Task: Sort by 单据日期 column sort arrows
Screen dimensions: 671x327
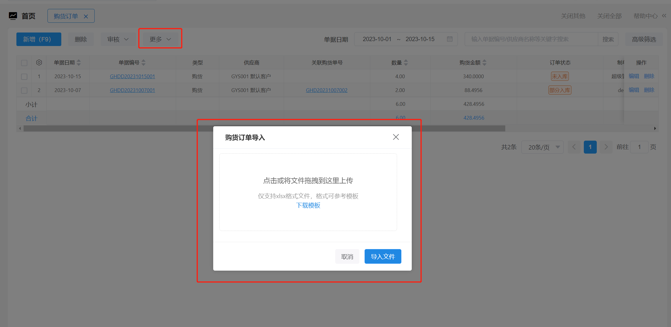Action: pos(79,62)
